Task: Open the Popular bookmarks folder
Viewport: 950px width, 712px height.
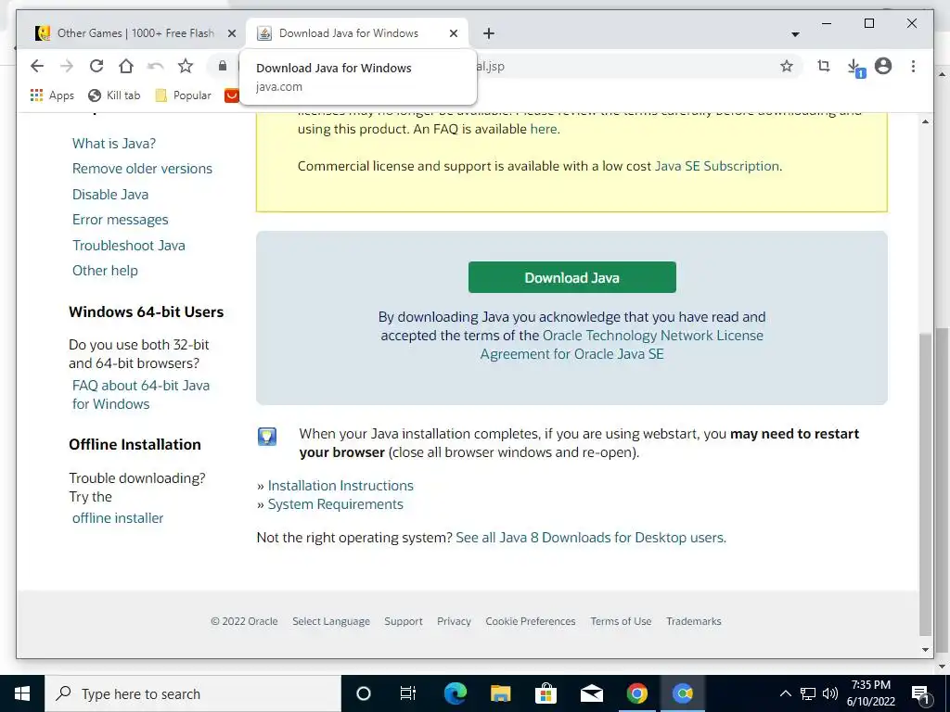Action: [183, 95]
